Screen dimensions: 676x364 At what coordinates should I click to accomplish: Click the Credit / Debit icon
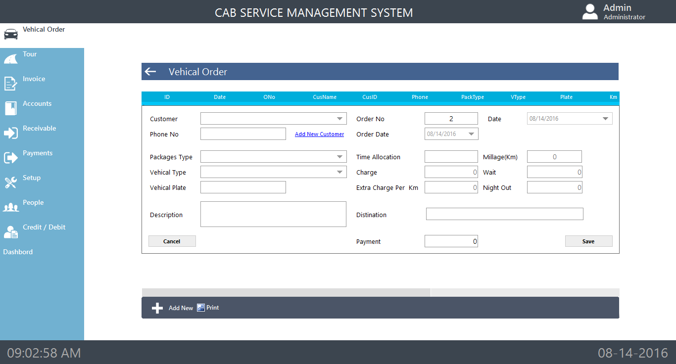(x=11, y=232)
